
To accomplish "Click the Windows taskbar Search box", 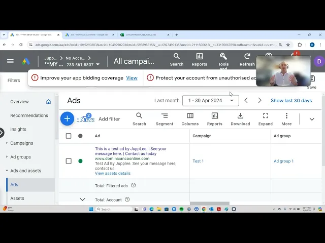I will (x=114, y=209).
